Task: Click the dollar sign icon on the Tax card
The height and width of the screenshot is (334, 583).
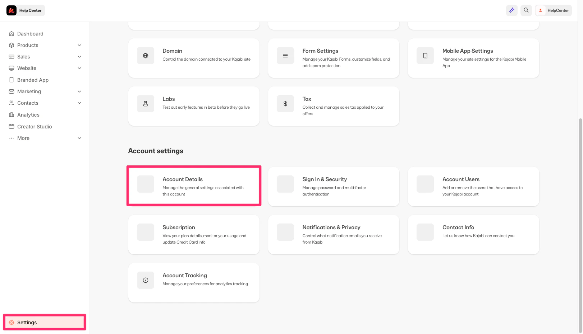Action: tap(285, 103)
